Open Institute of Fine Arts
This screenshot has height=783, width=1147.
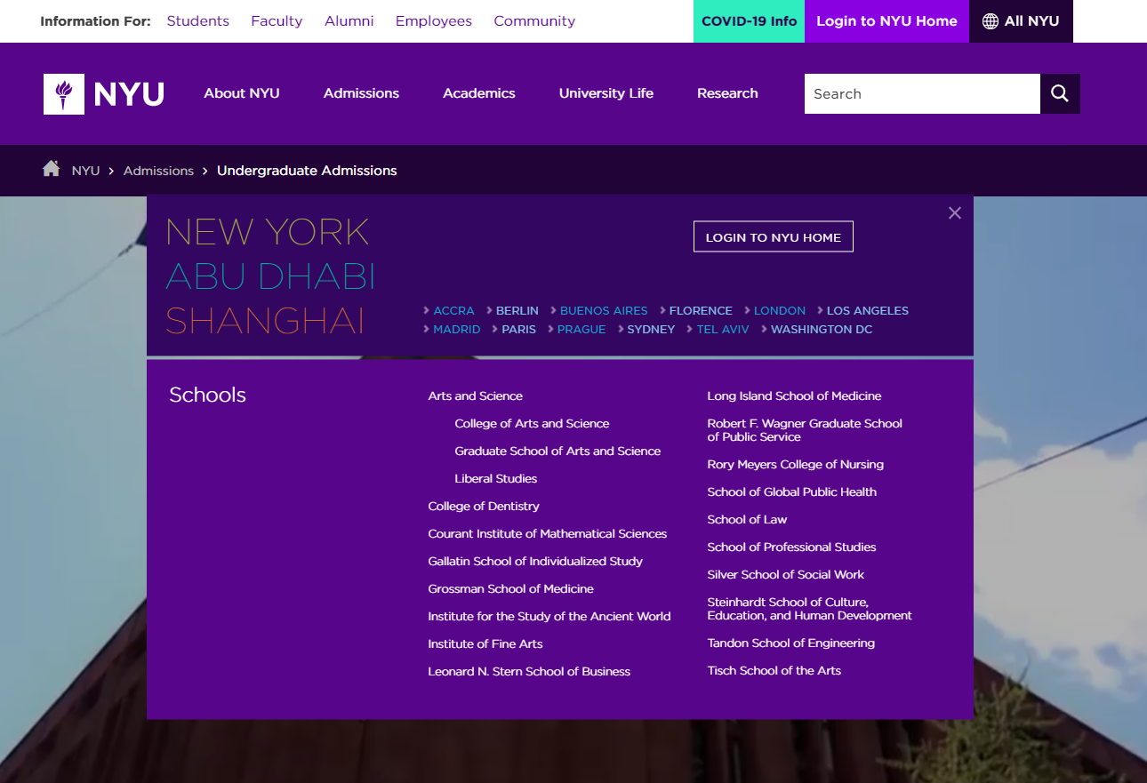click(x=485, y=644)
